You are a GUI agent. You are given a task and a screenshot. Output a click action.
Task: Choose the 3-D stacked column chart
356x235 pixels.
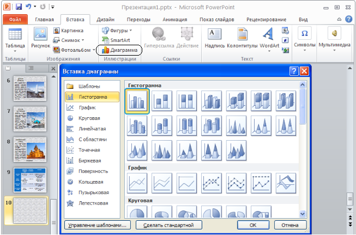coord(237,101)
